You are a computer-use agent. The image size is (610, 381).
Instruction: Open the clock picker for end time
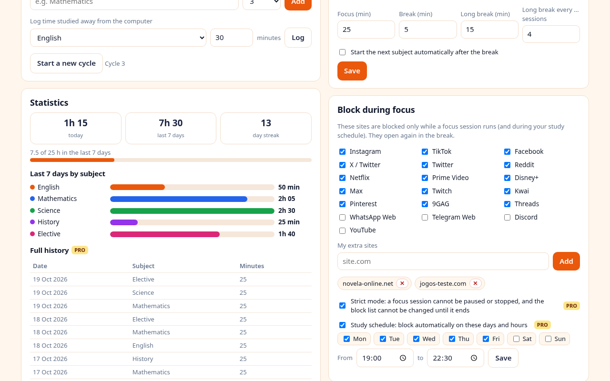[474, 358]
